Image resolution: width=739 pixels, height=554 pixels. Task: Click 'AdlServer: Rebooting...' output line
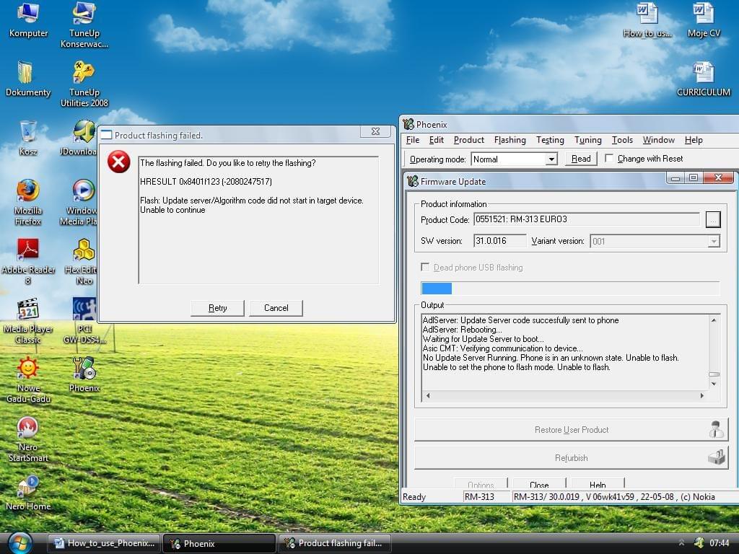point(463,330)
